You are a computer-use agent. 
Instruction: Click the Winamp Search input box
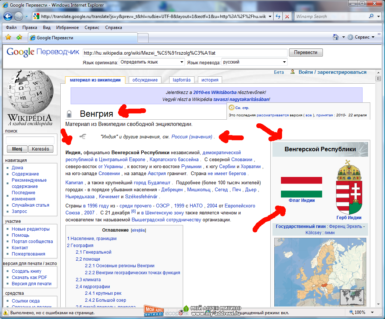coord(331,17)
